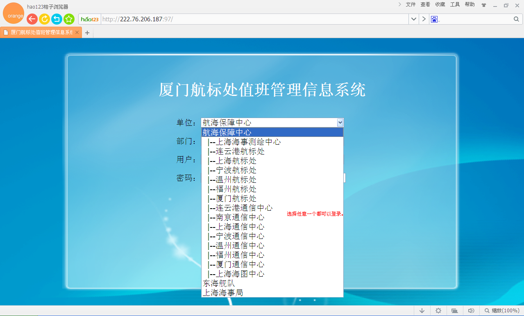
Task: Choose 连云港通信中心 from the list
Action: [x=272, y=208]
